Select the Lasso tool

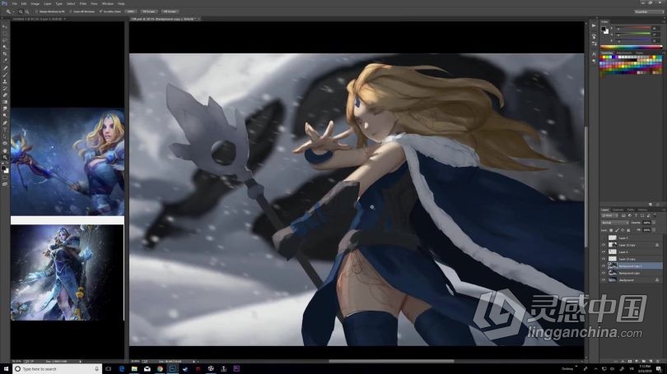(x=6, y=40)
